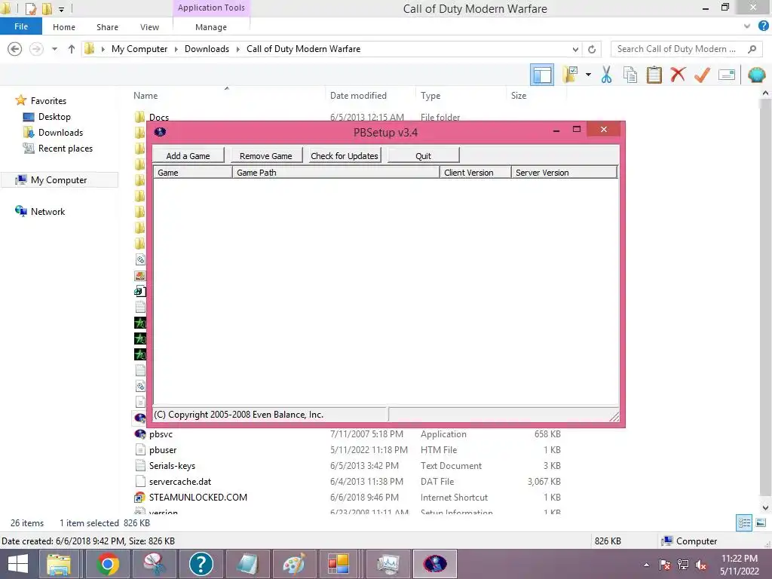Click the teal shell icon in toolbar

click(x=757, y=75)
